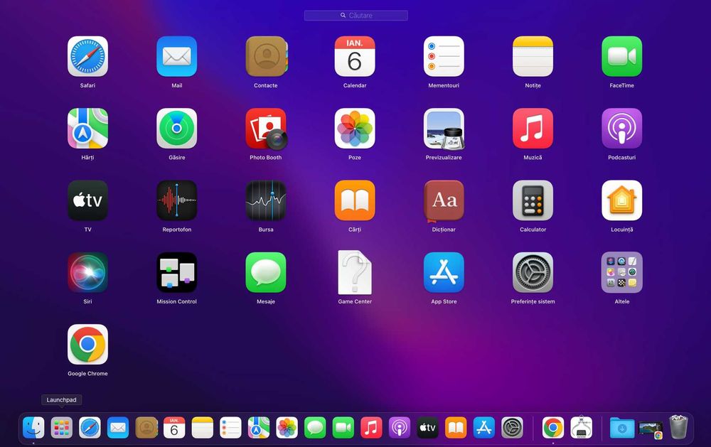Open Reminders from the Dock
Viewport: 711px width, 447px height.
[x=230, y=428]
